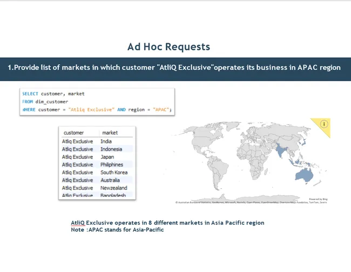Select the 'Japan' market cell
The image size is (351, 272).
[x=107, y=157]
